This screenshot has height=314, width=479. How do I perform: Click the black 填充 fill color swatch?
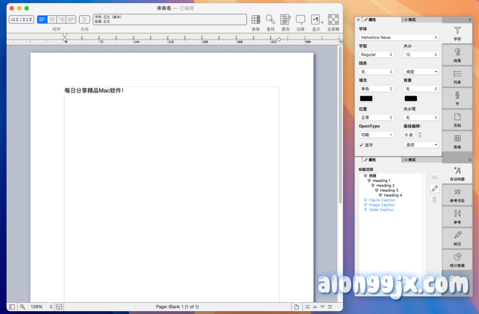366,99
